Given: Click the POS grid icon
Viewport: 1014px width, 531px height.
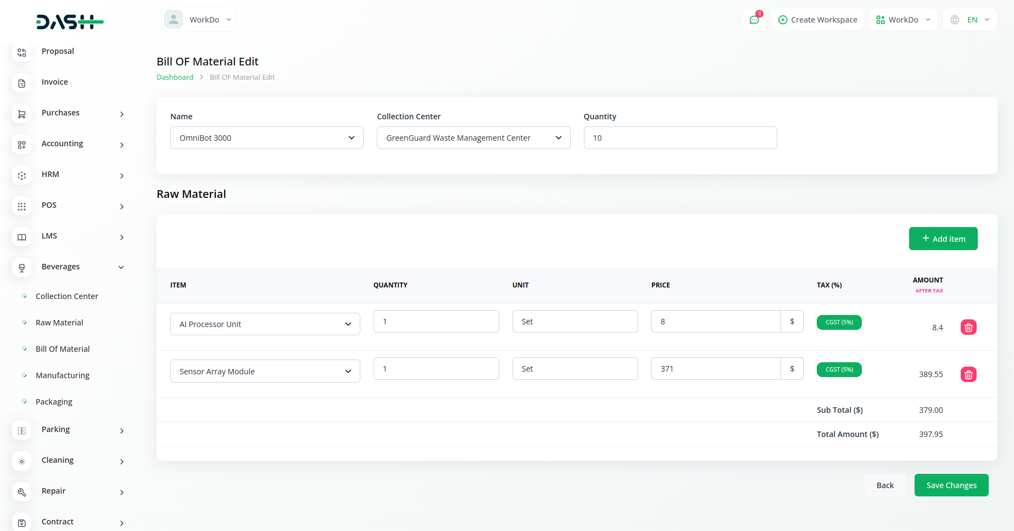Looking at the screenshot, I should pyautogui.click(x=22, y=207).
